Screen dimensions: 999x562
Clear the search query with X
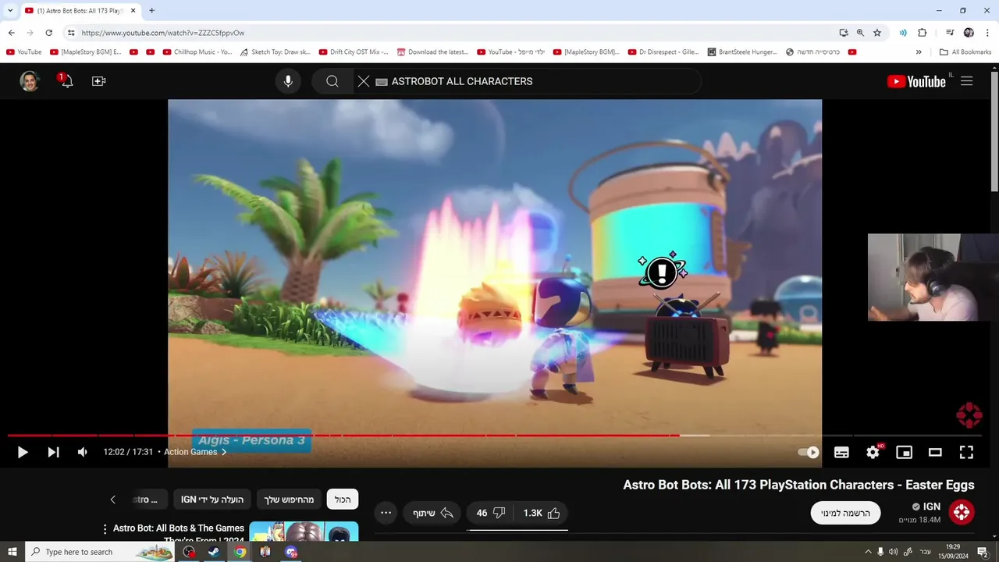point(363,81)
